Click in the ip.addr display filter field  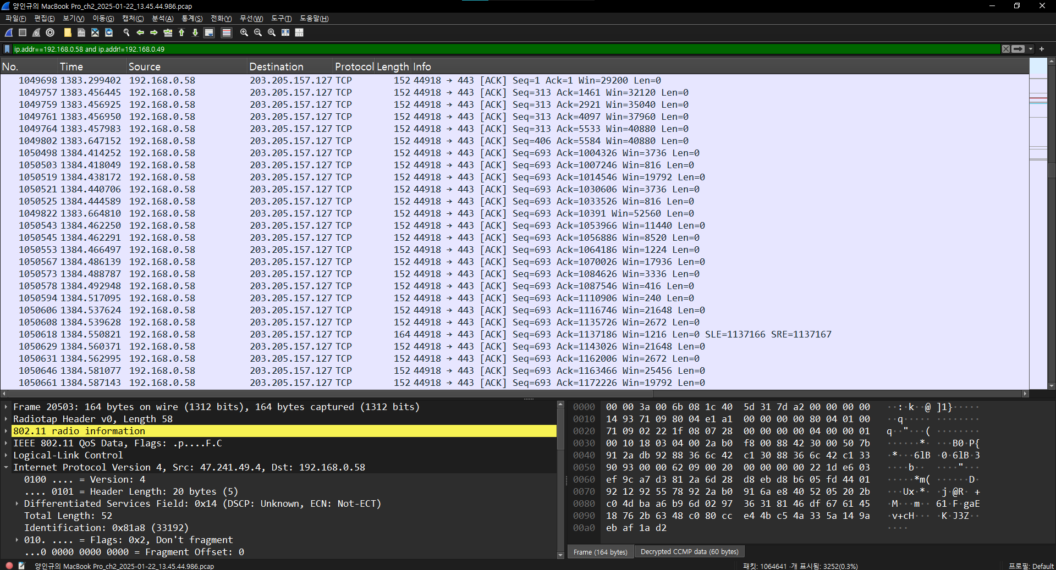click(506, 49)
